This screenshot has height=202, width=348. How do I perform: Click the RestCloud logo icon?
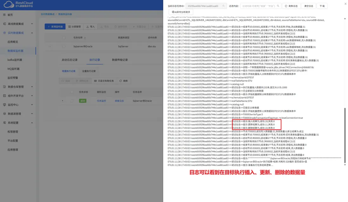pos(9,4)
